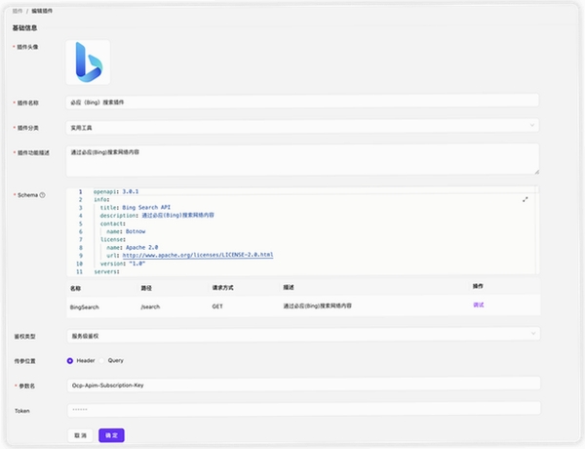
Task: Click the 基础信息 section heading
Action: [24, 28]
